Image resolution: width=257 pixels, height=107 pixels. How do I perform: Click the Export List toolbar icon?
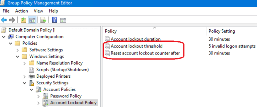[x=43, y=20]
